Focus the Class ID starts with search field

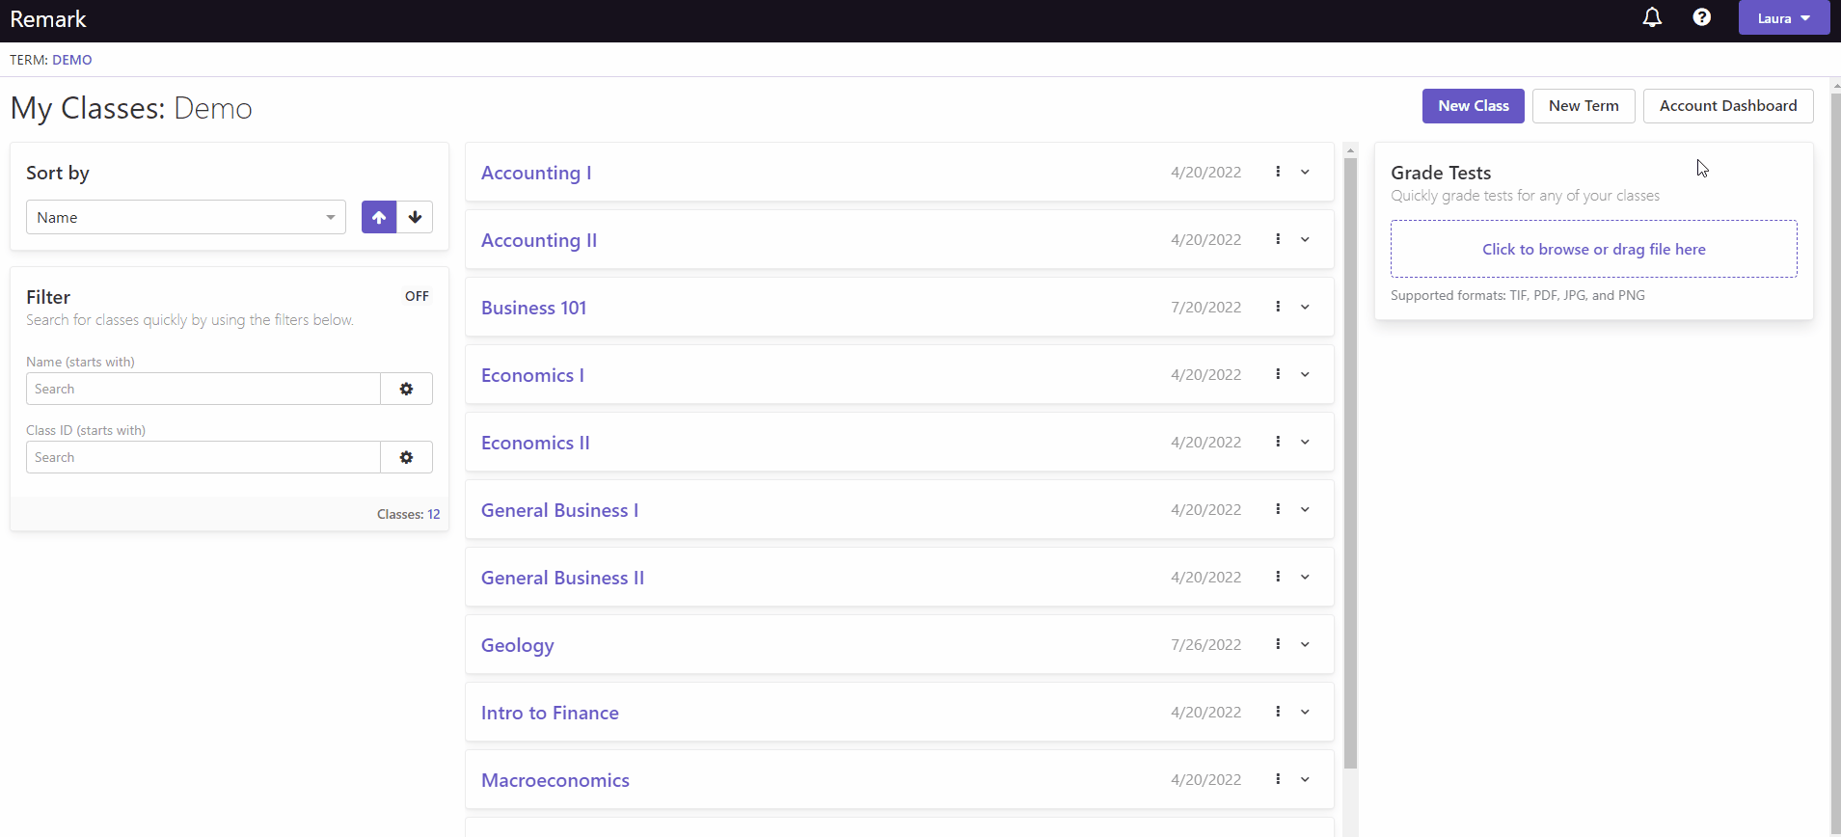203,457
